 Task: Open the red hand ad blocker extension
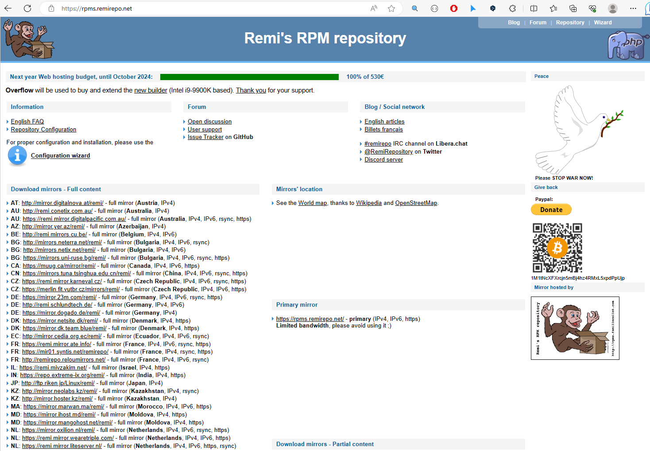pos(454,8)
